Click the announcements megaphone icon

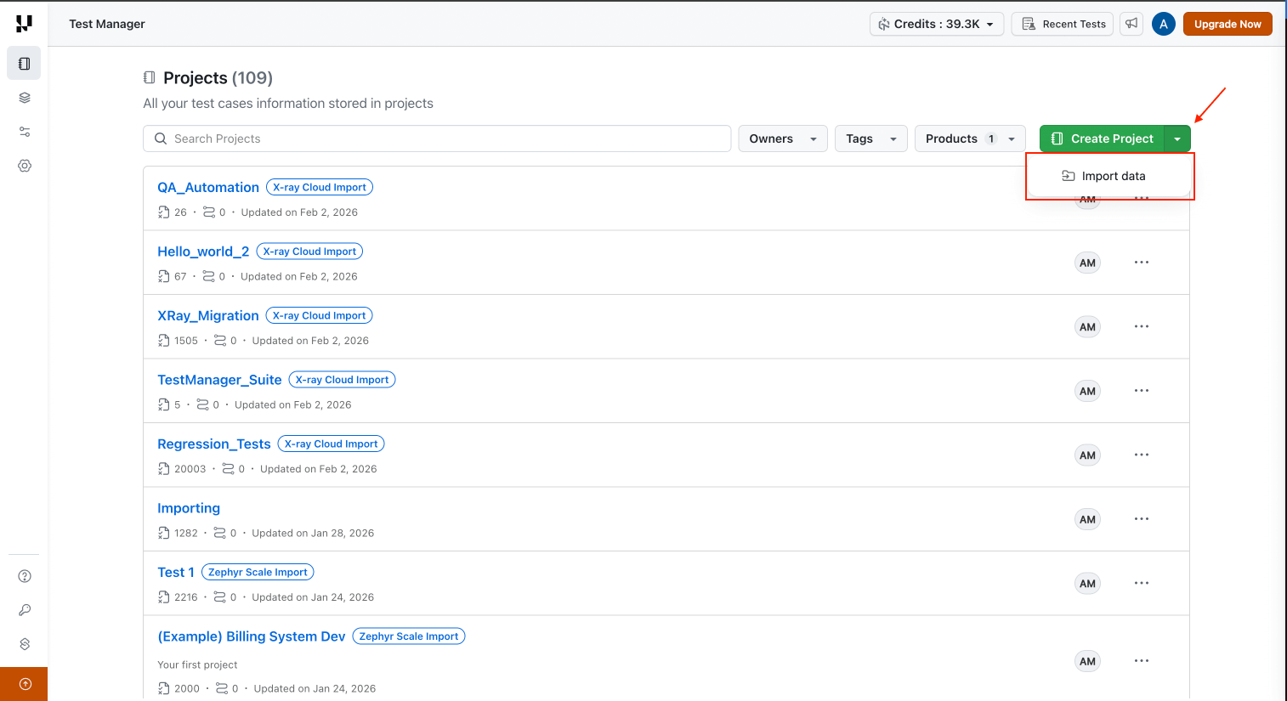click(1131, 24)
